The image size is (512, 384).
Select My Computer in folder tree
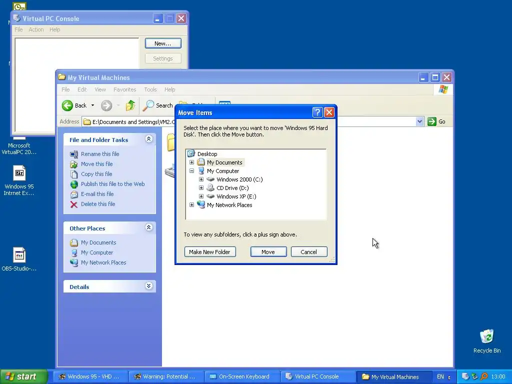[x=223, y=171]
